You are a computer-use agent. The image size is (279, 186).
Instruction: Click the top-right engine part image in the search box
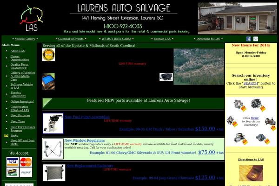[x=259, y=105]
